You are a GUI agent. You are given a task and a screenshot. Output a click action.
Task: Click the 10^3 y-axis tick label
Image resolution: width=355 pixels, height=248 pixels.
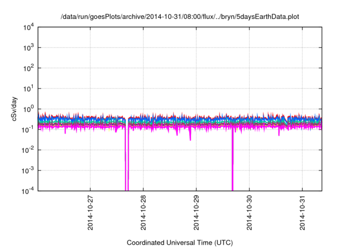point(28,48)
